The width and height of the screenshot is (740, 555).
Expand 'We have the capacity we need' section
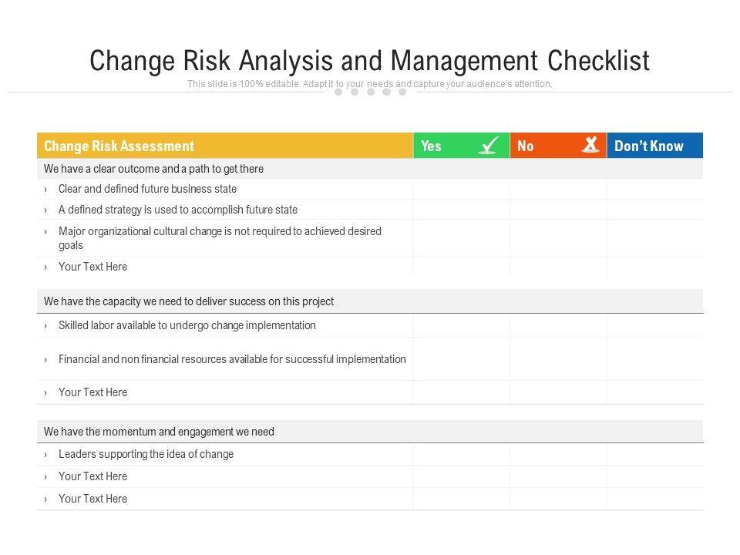point(189,301)
